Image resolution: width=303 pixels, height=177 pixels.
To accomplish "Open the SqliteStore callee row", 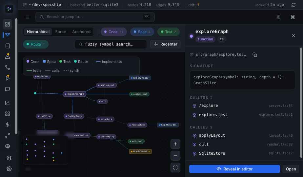I will tap(242, 153).
